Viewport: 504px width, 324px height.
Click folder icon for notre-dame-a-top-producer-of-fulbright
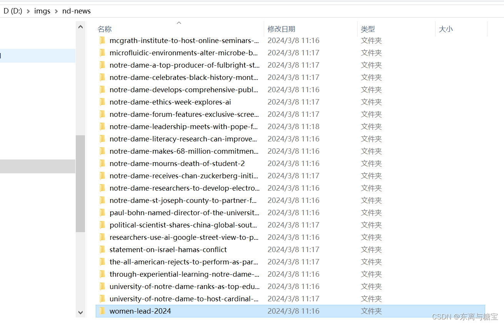click(102, 65)
